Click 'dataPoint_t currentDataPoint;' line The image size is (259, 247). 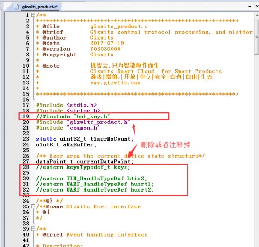[84, 161]
